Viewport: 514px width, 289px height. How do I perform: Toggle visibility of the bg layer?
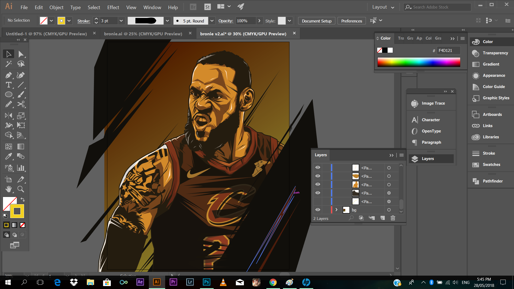tap(318, 210)
